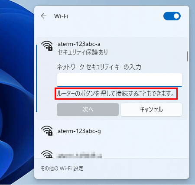Click the 次へ button
This screenshot has width=195, height=185.
tap(88, 110)
